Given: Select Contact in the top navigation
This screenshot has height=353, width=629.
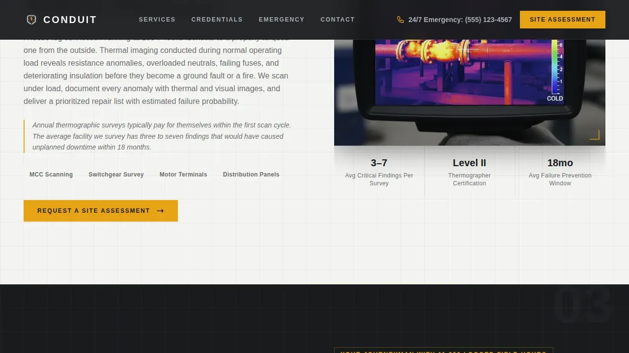Looking at the screenshot, I should [x=338, y=20].
